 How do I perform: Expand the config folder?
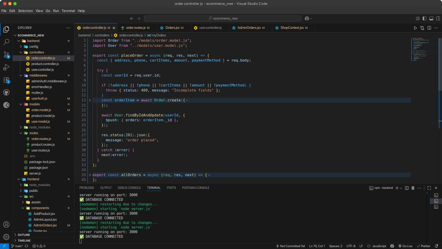[x=43, y=47]
